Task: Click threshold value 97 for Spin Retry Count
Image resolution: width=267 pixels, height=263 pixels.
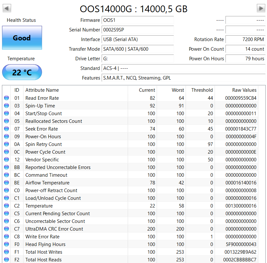Action: click(210, 144)
